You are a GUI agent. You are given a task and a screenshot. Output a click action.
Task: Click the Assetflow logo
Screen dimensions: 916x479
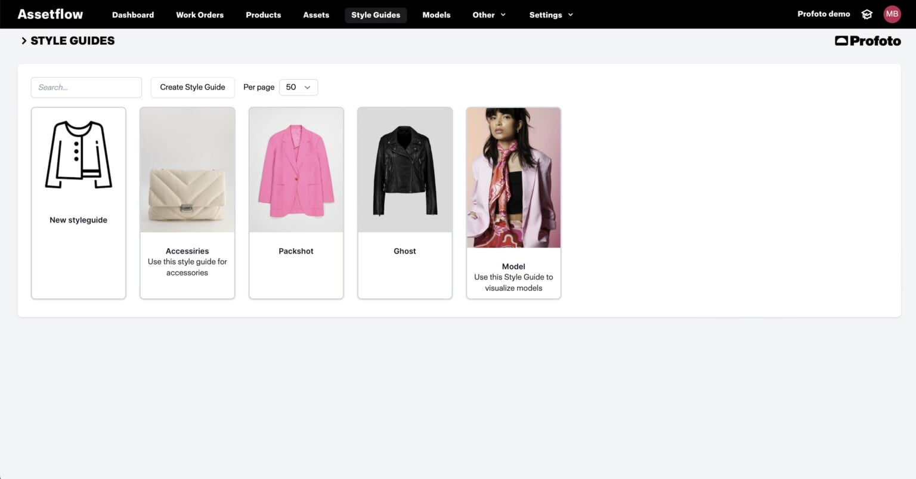pyautogui.click(x=50, y=14)
